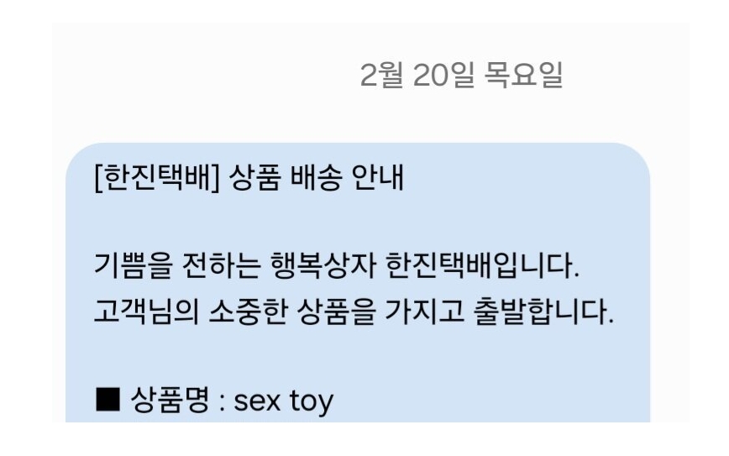Click the black square bullet before 상품명
This screenshot has width=729, height=456.
[108, 400]
